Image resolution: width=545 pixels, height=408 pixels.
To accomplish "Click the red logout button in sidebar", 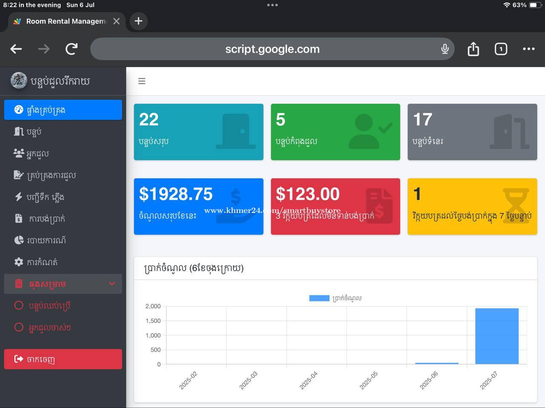I will point(63,359).
